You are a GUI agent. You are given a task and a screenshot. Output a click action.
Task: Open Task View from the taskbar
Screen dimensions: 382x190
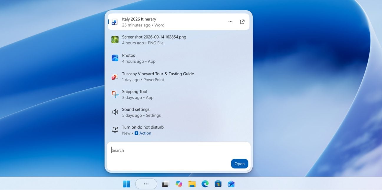166,184
